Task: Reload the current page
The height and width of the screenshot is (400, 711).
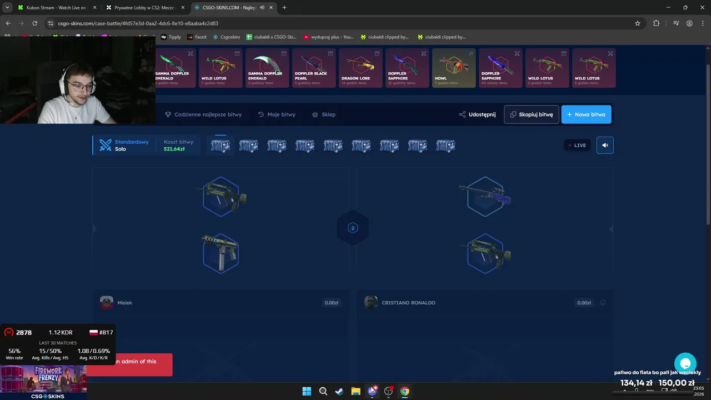Action: 34,23
